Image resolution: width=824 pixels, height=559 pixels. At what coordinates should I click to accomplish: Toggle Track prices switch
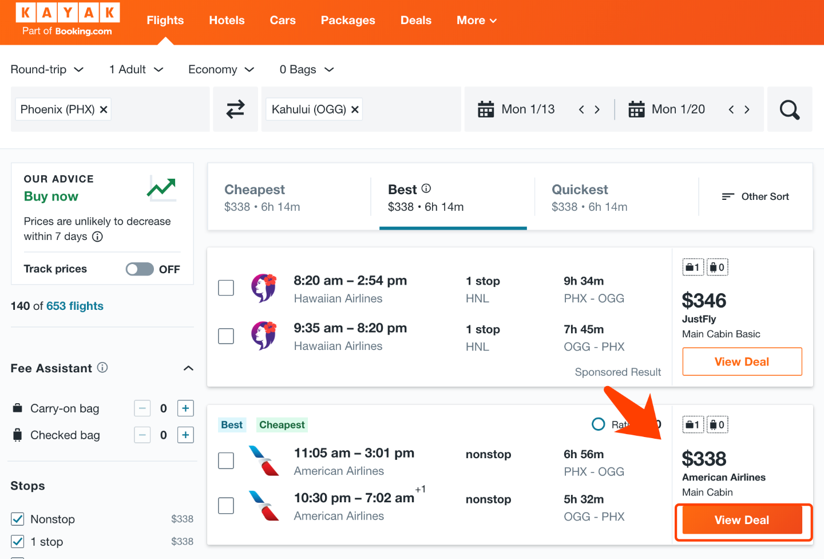[x=140, y=269]
